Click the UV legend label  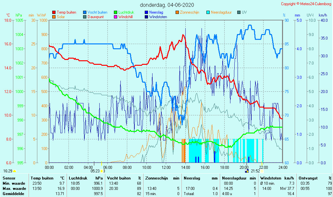point(244,12)
